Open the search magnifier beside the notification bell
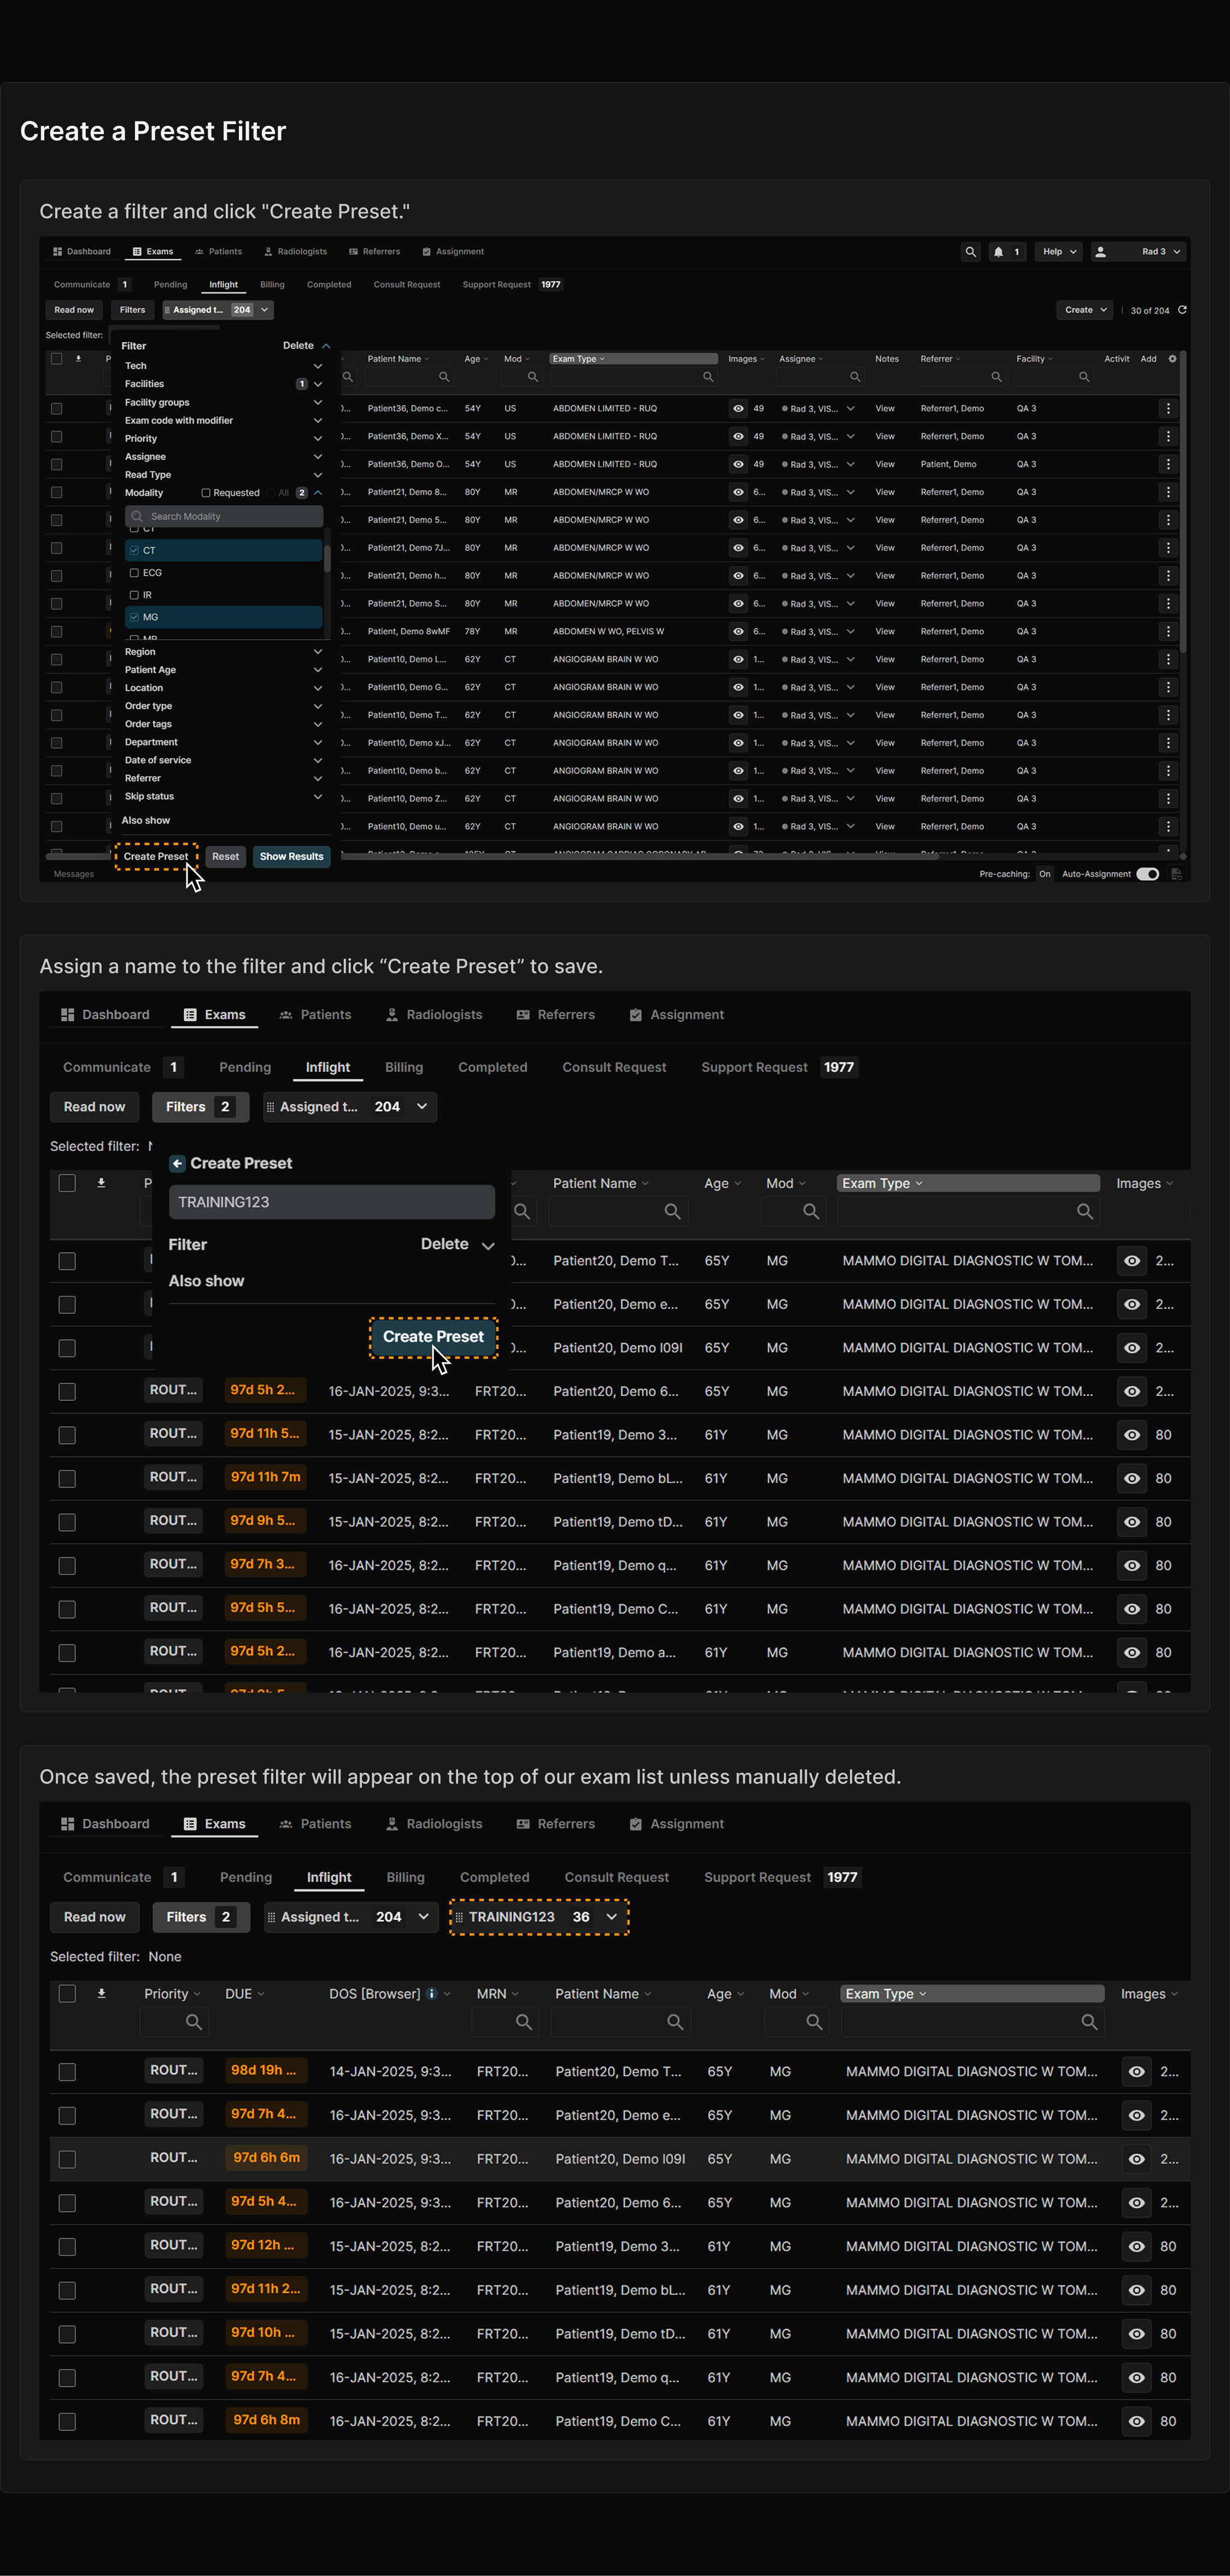This screenshot has height=2576, width=1230. pos(970,252)
